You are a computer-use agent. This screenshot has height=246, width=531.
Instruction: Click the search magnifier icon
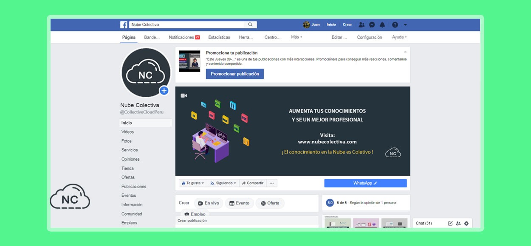(251, 25)
